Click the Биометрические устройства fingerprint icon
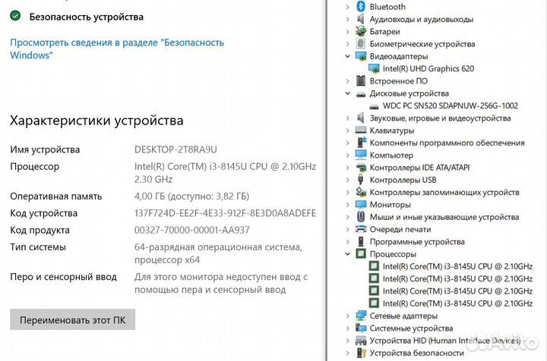 (x=361, y=44)
